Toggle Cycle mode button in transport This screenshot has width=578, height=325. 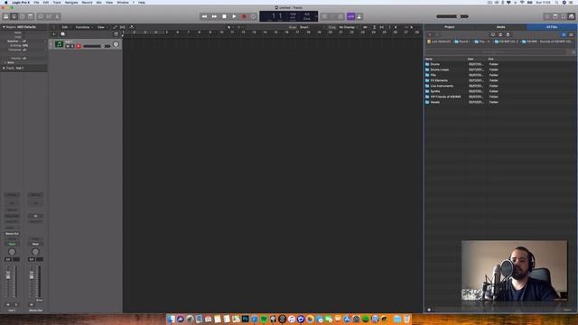[254, 16]
